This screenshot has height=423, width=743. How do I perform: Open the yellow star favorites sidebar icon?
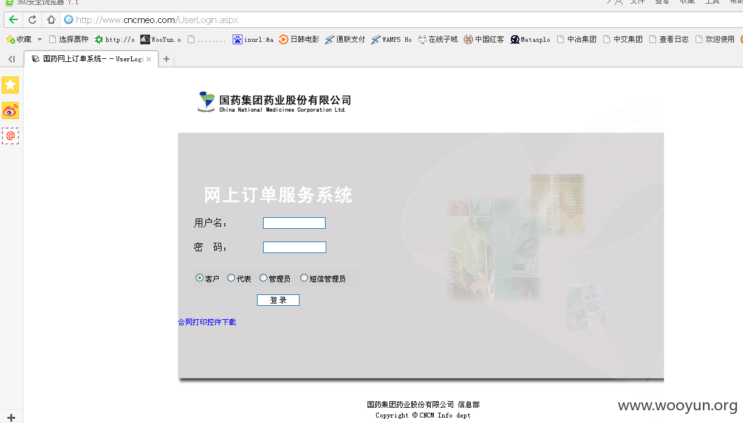[x=10, y=85]
